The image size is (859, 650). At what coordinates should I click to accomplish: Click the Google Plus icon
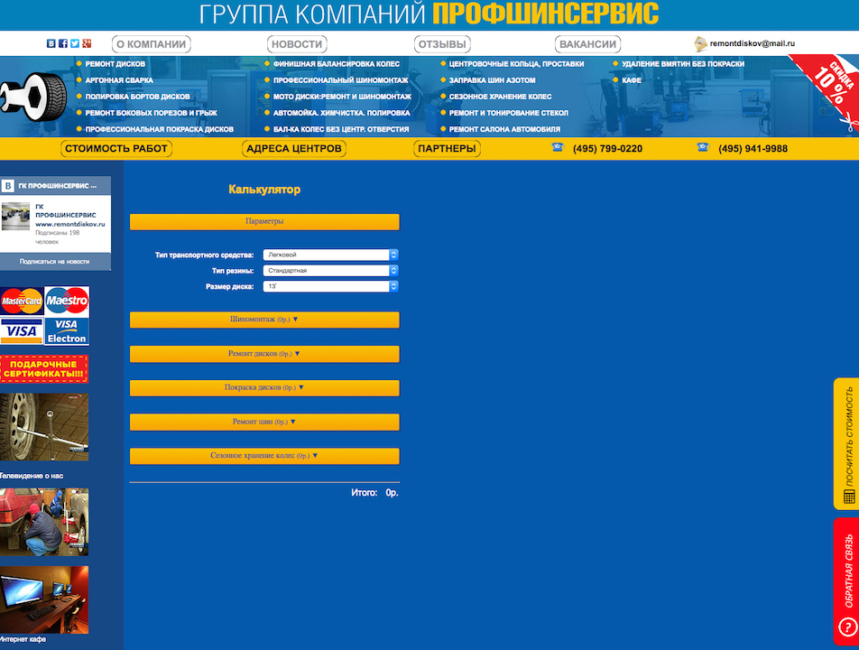tap(87, 43)
